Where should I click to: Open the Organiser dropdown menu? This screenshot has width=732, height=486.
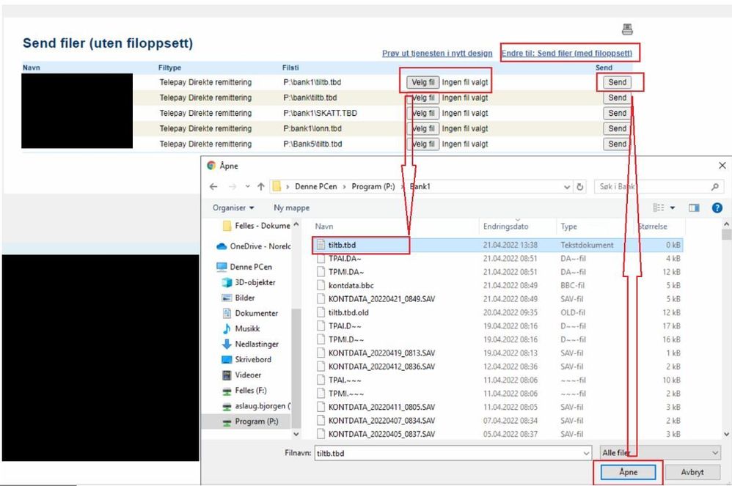point(233,208)
